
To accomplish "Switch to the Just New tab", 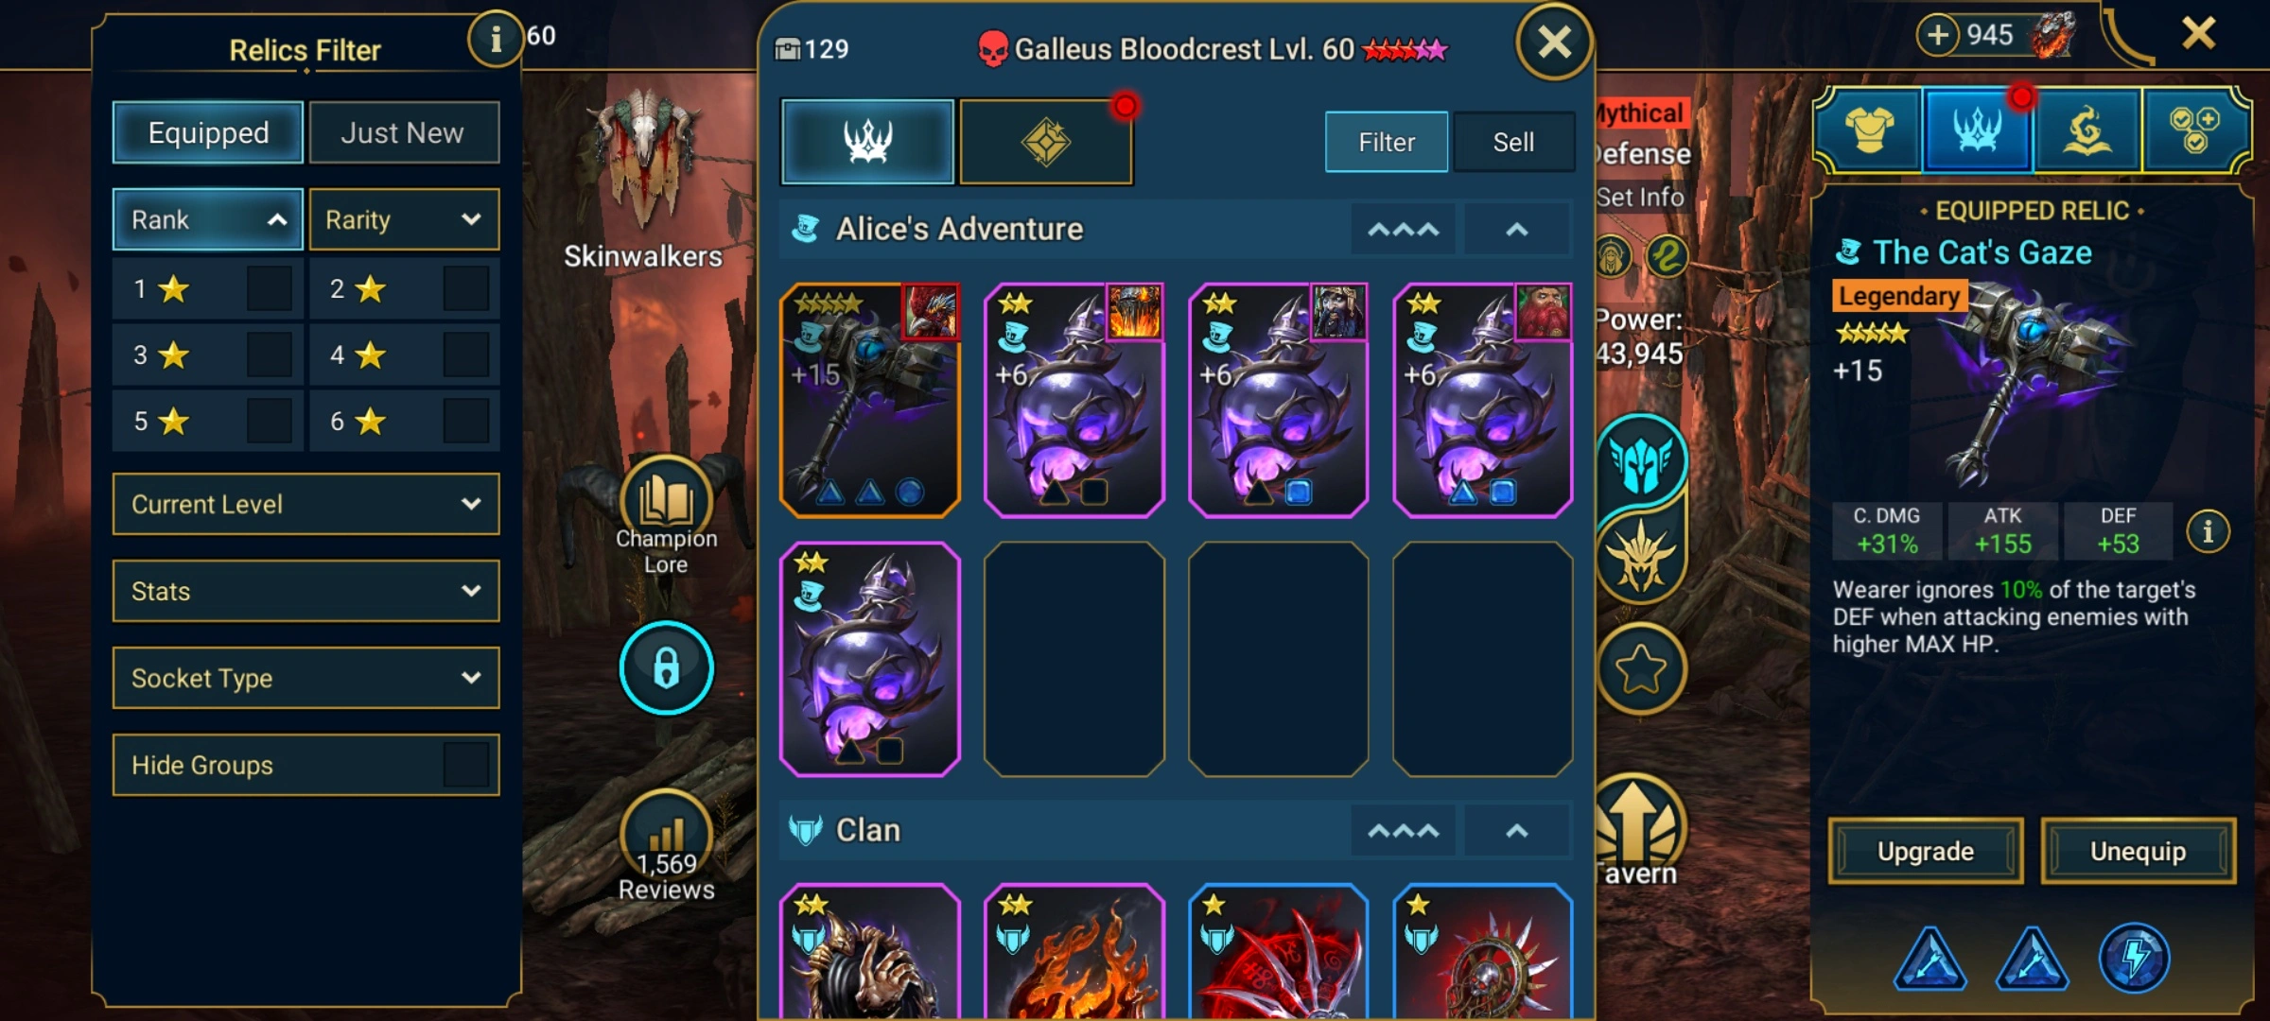I will [x=403, y=132].
